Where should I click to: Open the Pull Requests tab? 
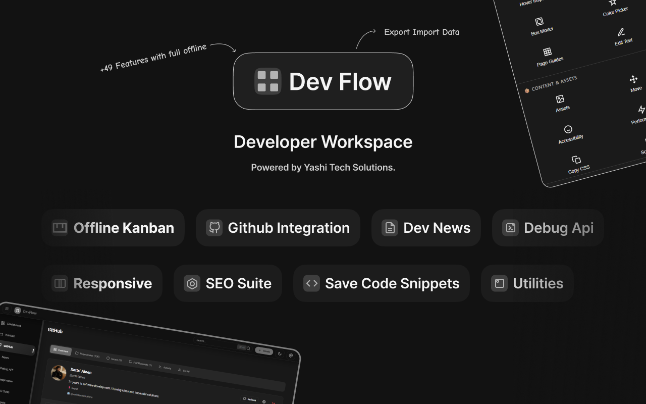pos(140,363)
